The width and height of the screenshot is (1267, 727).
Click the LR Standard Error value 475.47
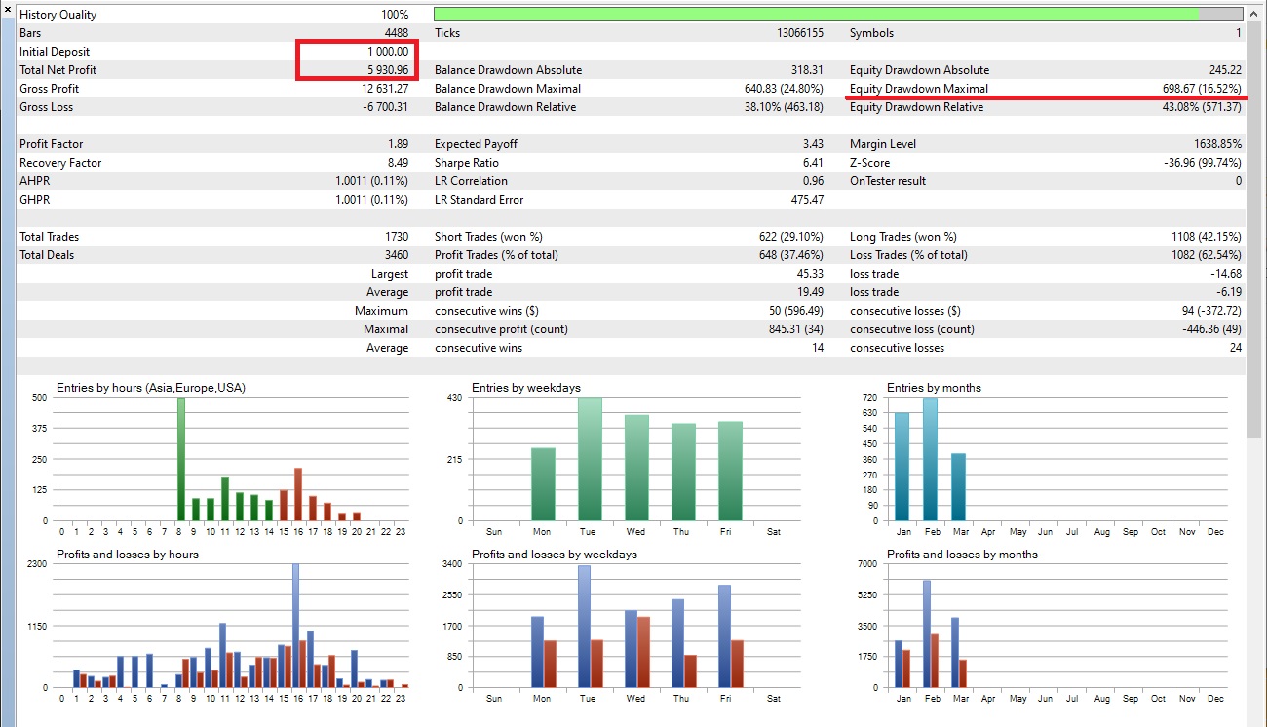pyautogui.click(x=807, y=200)
